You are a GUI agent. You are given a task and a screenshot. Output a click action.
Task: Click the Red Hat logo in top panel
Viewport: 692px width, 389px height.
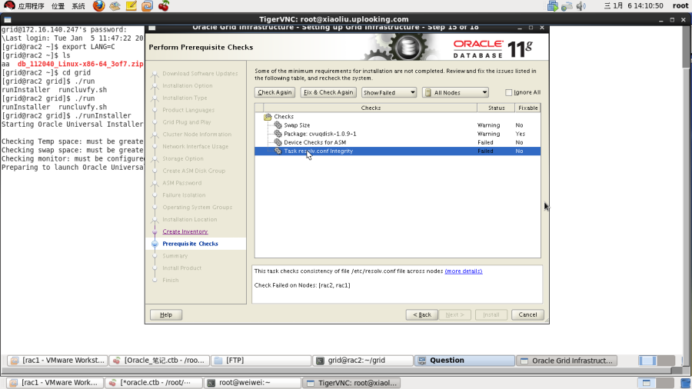click(x=9, y=5)
